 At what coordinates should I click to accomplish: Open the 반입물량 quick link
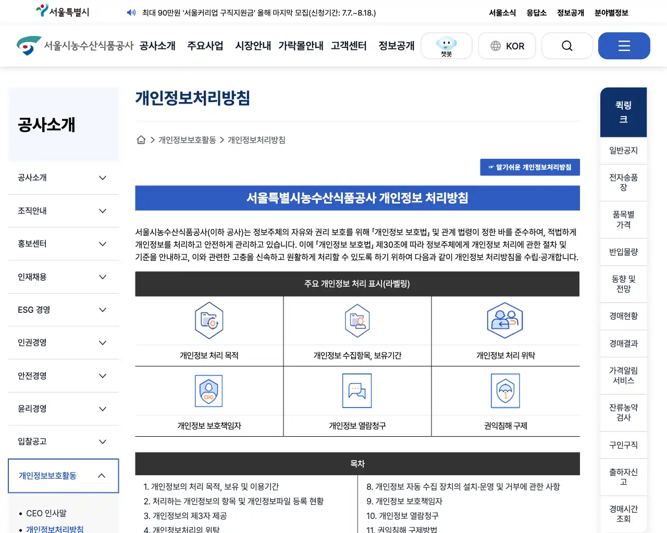point(624,252)
